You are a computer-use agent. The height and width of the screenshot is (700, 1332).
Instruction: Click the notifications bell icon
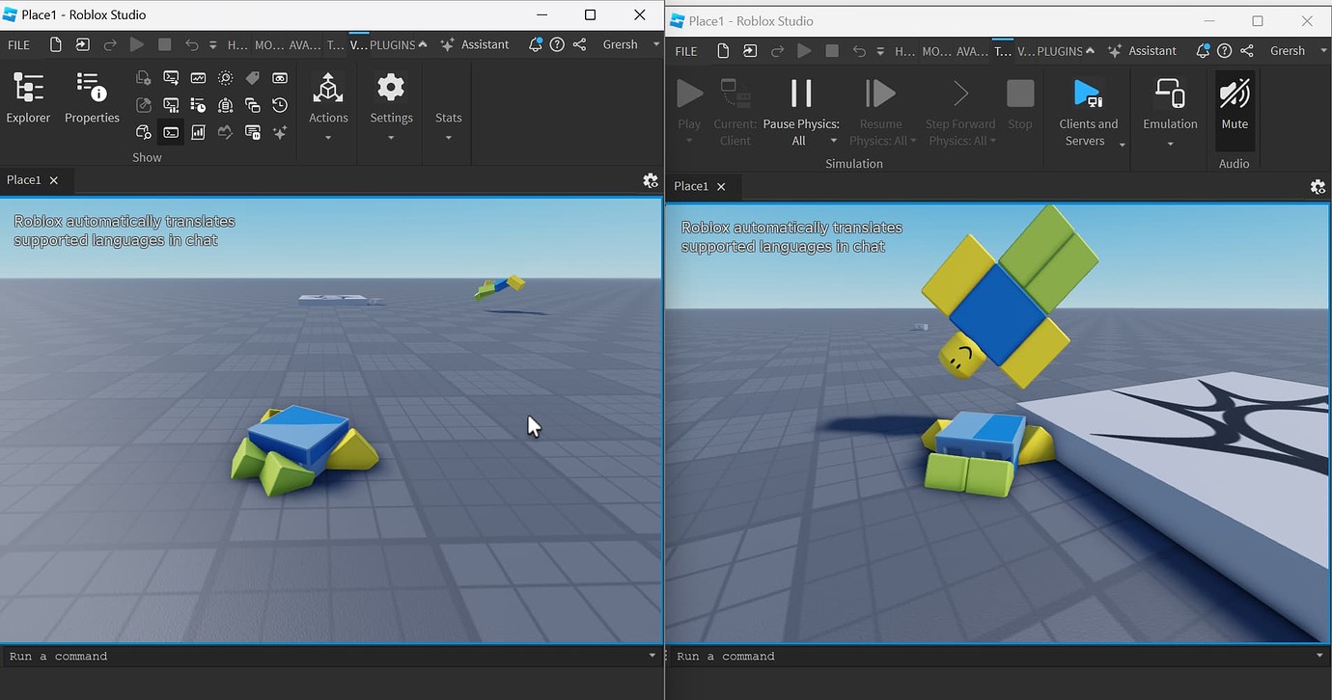[x=1203, y=50]
